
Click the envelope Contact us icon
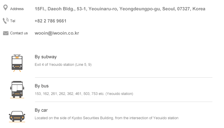[6, 33]
